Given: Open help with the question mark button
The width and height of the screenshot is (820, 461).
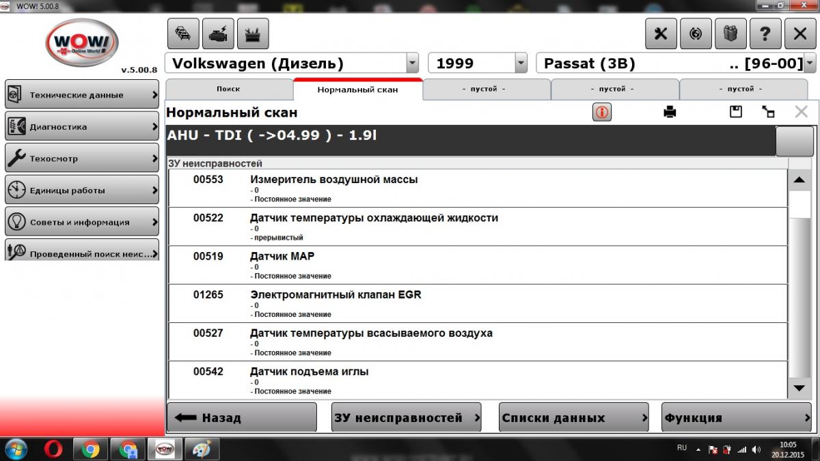Looking at the screenshot, I should 765,33.
